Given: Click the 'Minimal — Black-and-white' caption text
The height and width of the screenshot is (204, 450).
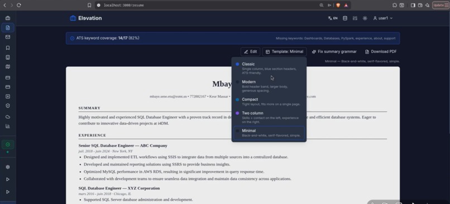Looking at the screenshot, I should [362, 61].
